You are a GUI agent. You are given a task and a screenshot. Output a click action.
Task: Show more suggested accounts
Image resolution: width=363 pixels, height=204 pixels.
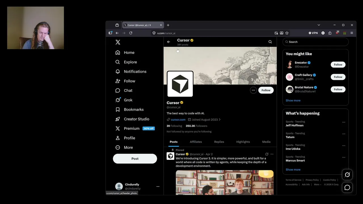pos(293,101)
